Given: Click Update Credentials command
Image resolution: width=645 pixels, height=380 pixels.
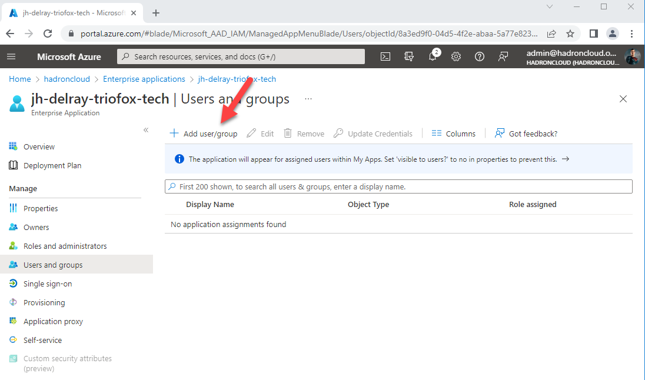Looking at the screenshot, I should pos(373,134).
